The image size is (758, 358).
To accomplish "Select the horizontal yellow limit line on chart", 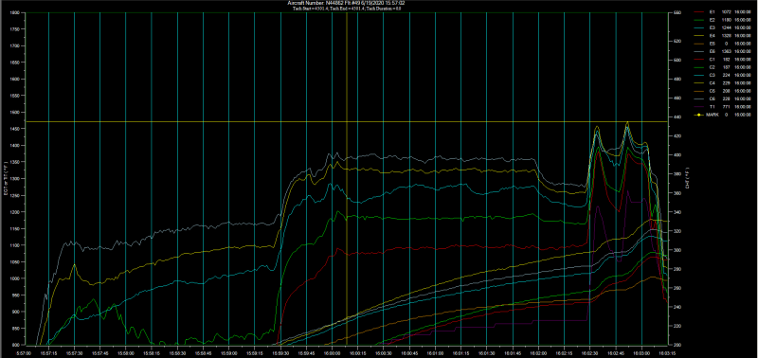I will click(x=346, y=122).
